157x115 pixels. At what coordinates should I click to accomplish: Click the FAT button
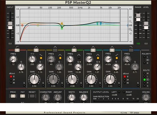[23, 96]
